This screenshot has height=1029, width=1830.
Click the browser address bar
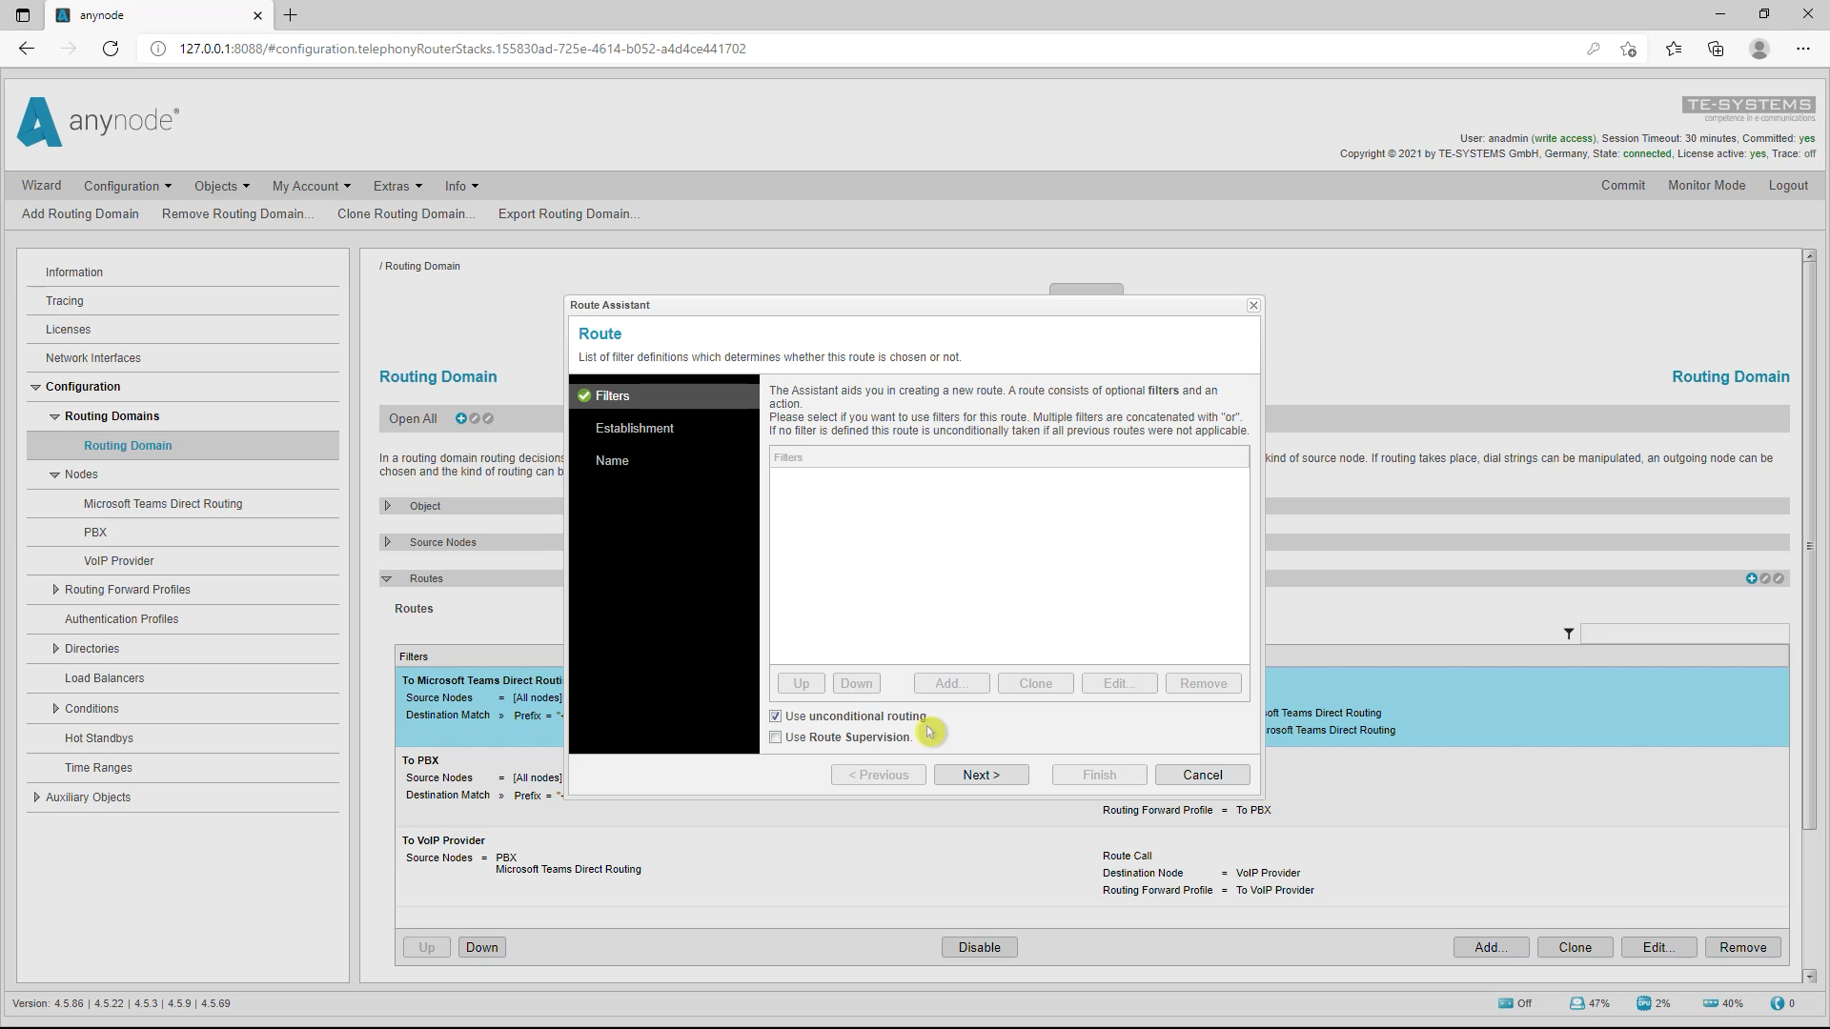click(858, 49)
